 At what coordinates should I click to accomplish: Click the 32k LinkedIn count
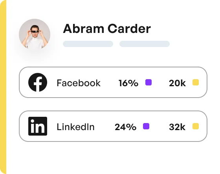pyautogui.click(x=177, y=127)
